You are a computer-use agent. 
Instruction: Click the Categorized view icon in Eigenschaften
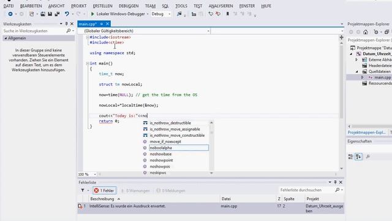351,157
